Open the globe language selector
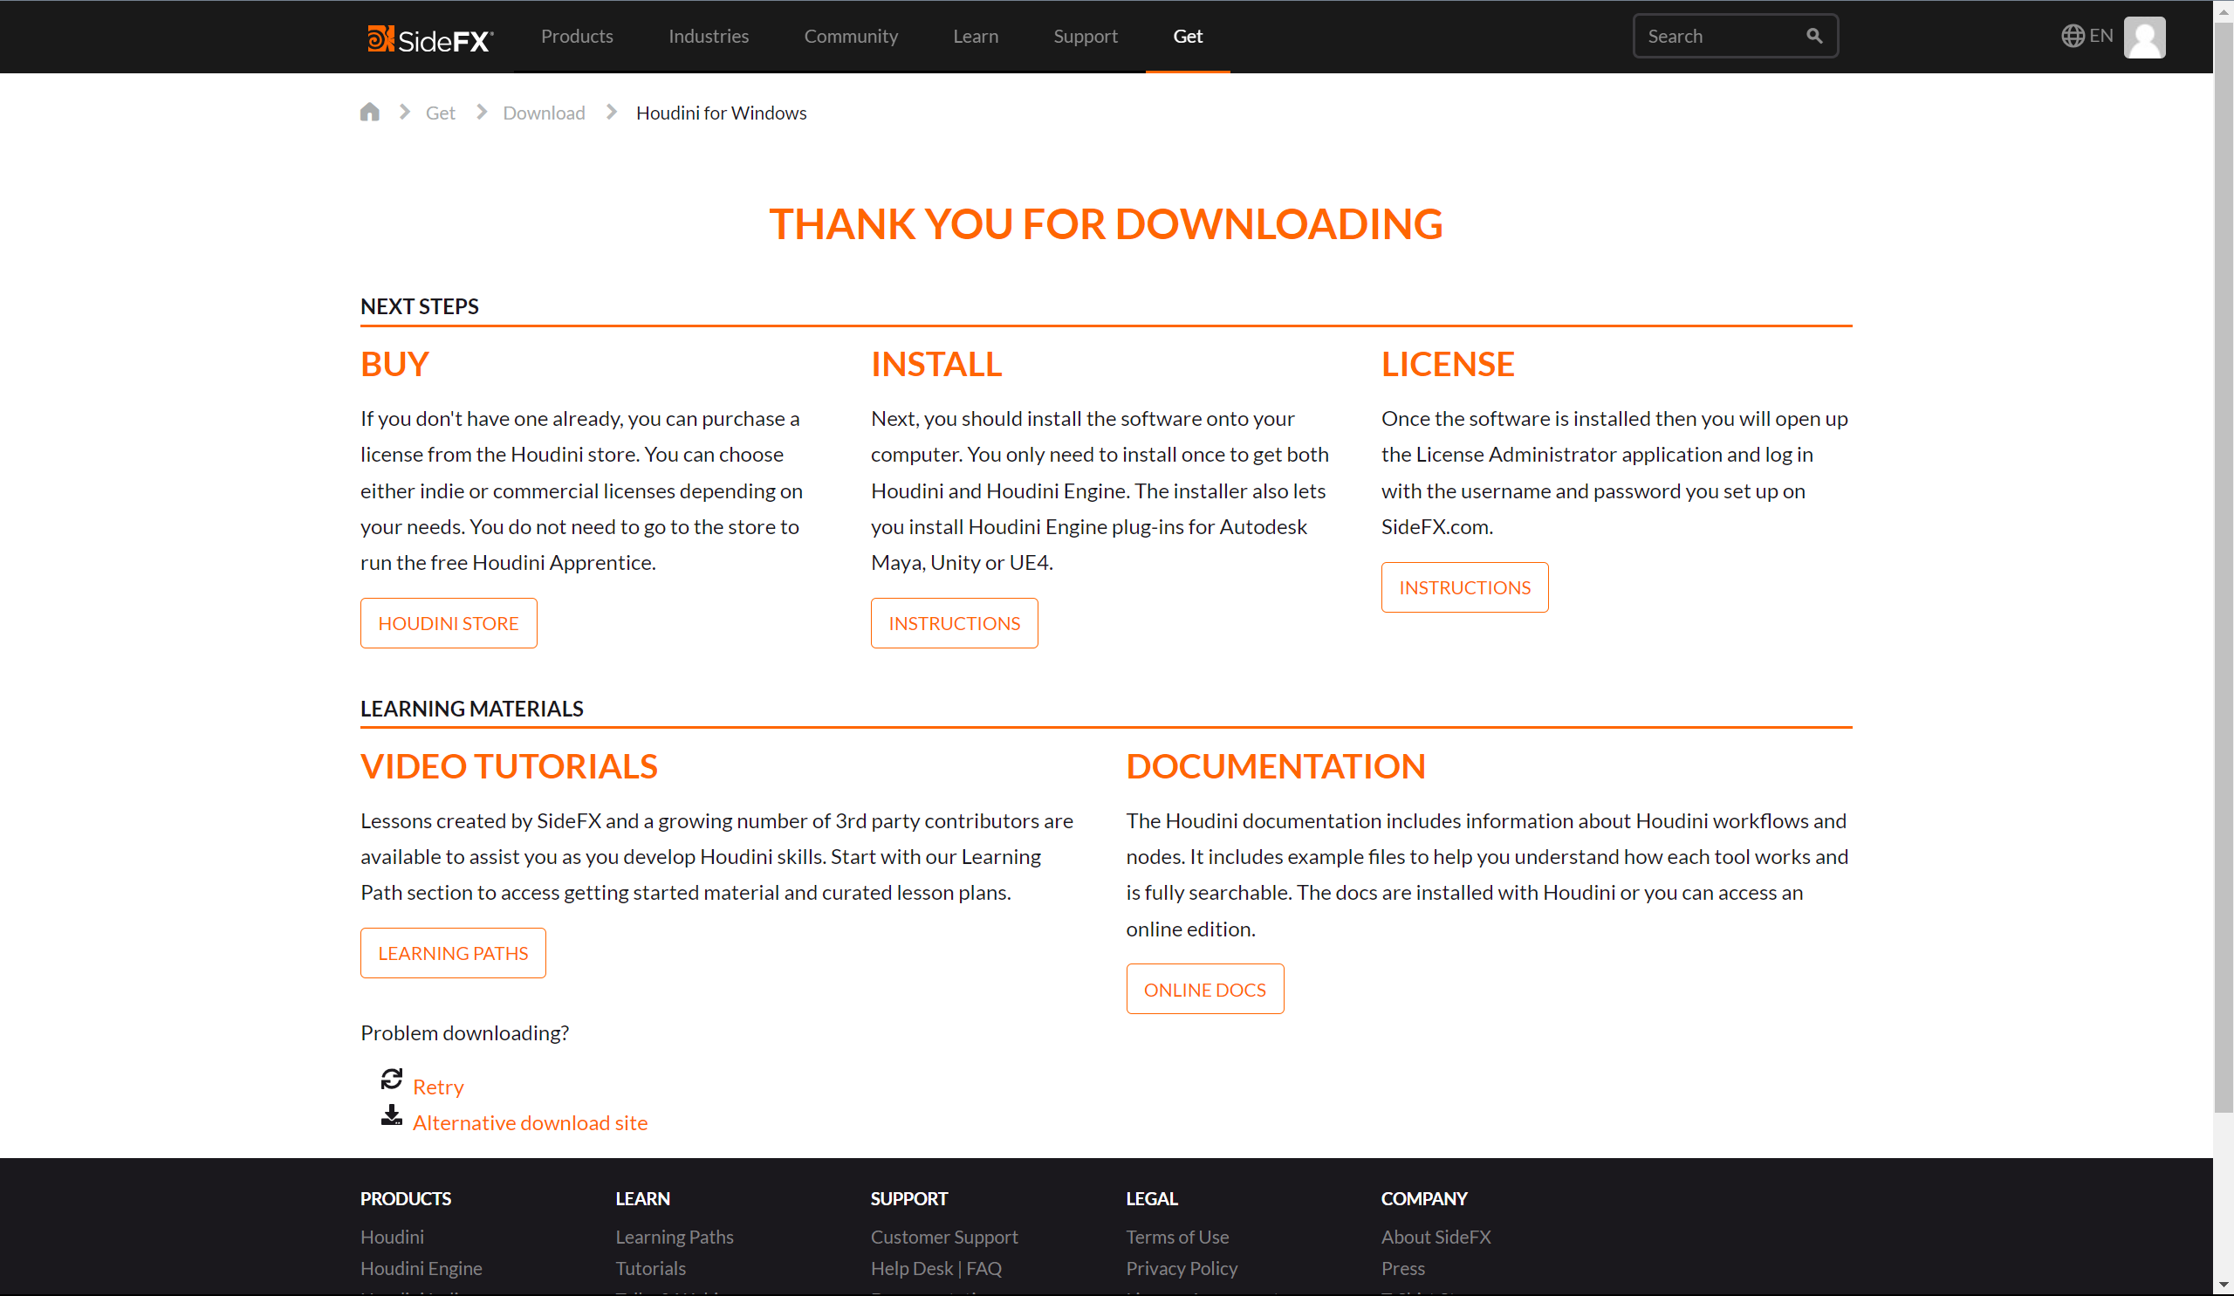Screen dimensions: 2234x1296 (x=2086, y=36)
